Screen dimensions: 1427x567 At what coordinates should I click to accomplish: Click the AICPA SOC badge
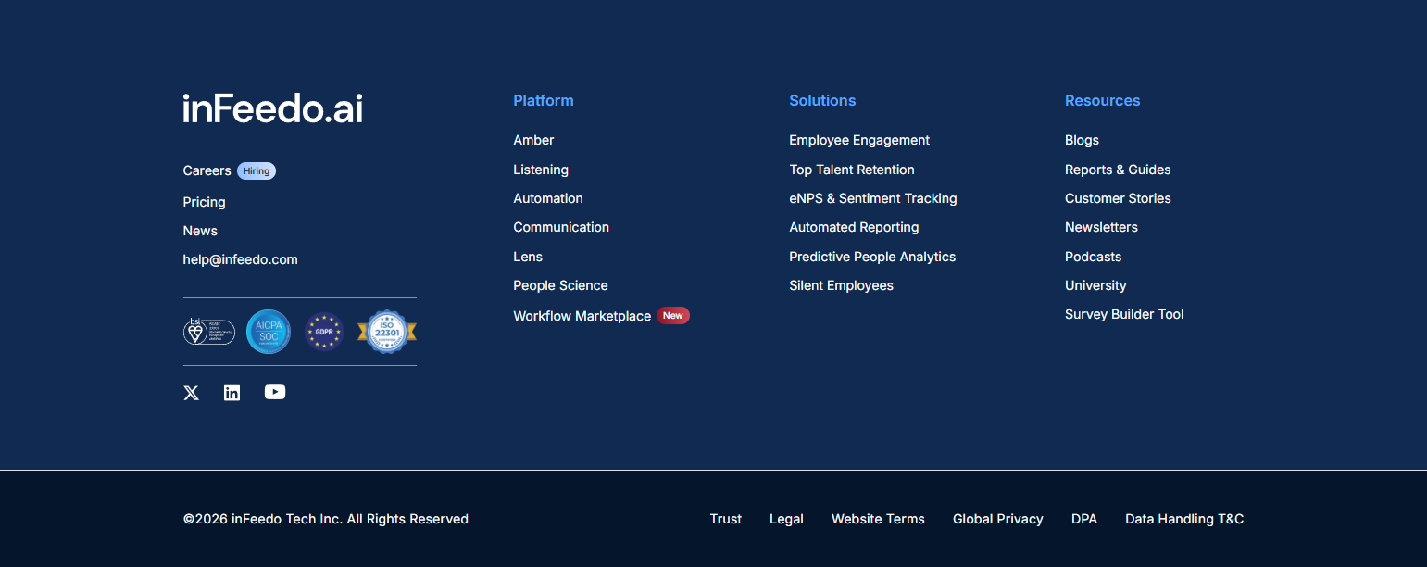pyautogui.click(x=269, y=332)
